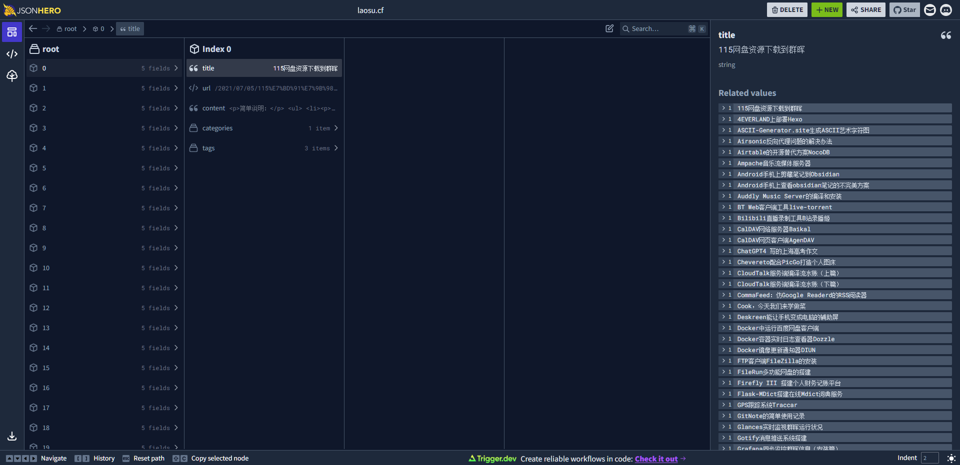
Task: Select the title field row
Action: pyautogui.click(x=264, y=68)
